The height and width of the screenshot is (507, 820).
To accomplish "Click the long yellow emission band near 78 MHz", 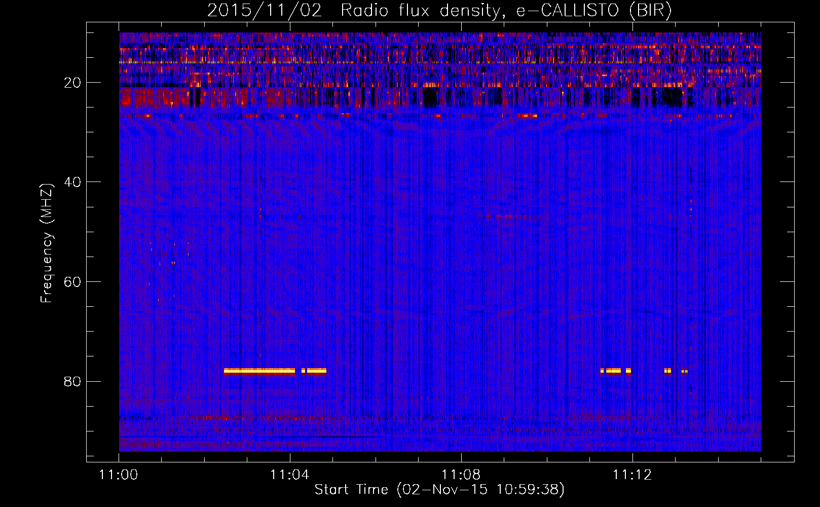I will point(259,371).
